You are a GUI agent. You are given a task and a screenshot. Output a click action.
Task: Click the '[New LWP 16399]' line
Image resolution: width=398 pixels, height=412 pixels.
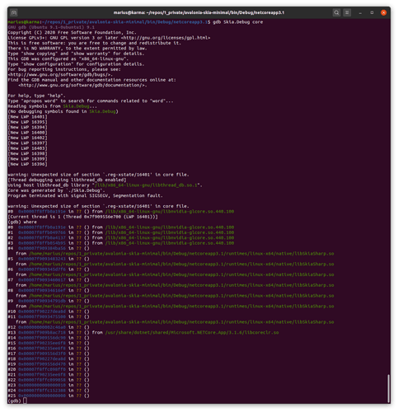click(27, 159)
